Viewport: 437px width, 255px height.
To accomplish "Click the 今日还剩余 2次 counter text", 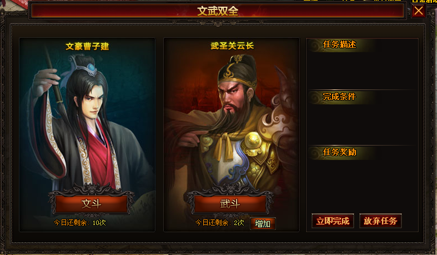I will (x=220, y=223).
